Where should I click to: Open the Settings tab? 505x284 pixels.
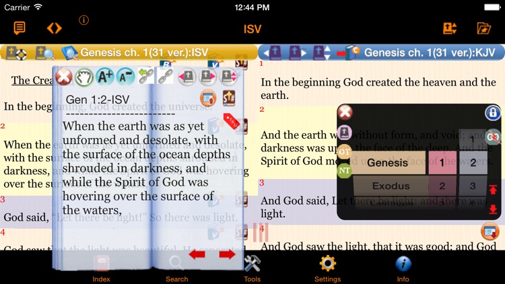click(x=327, y=268)
